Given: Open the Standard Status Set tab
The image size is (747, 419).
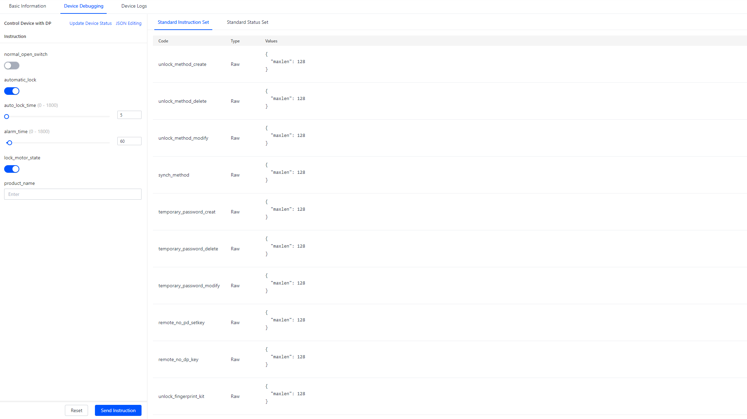Looking at the screenshot, I should click(247, 22).
